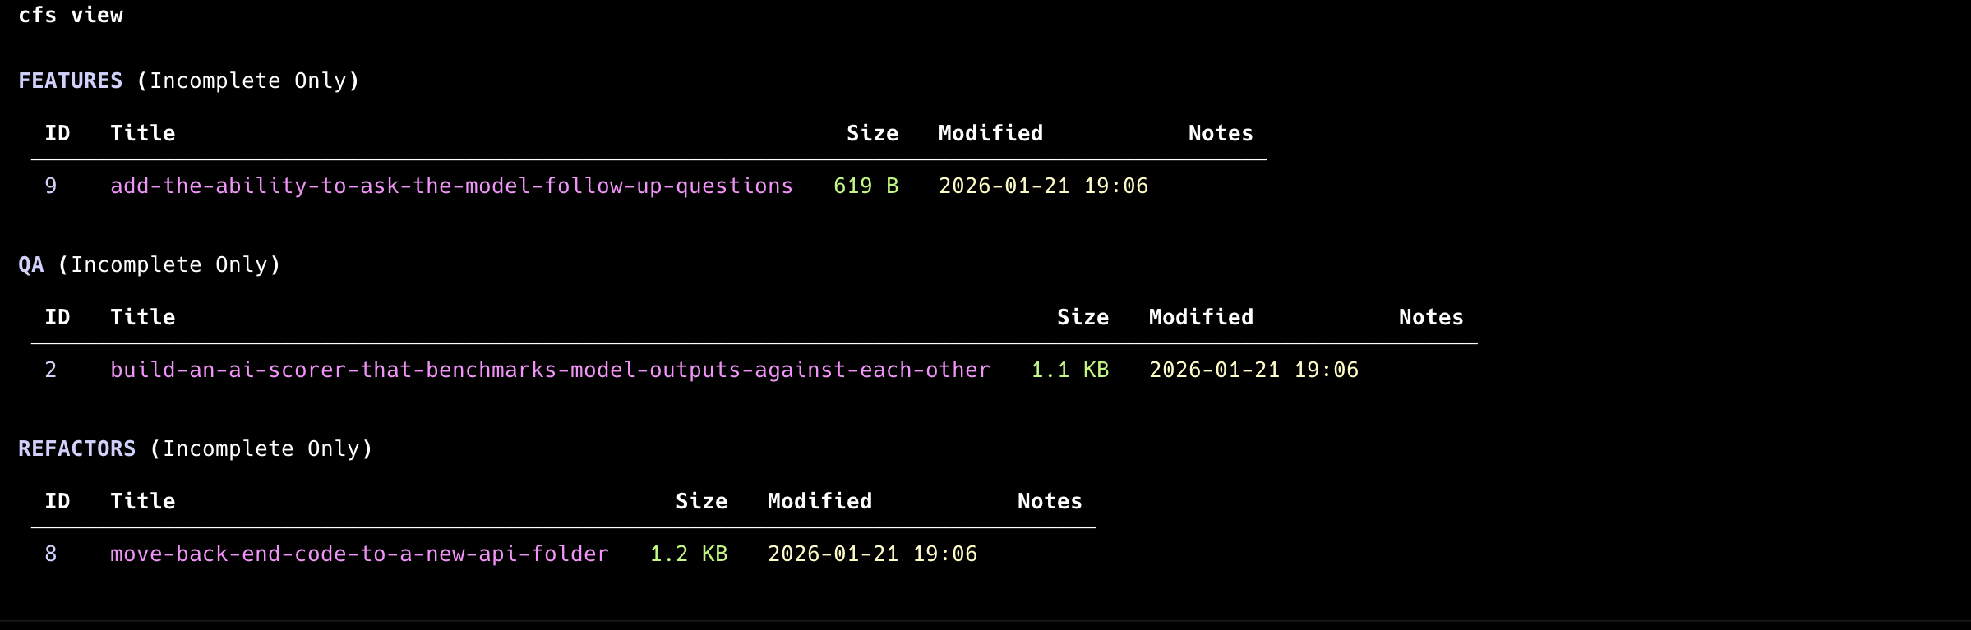The image size is (1971, 630).
Task: Click ID 2 in the QA table
Action: coord(51,370)
